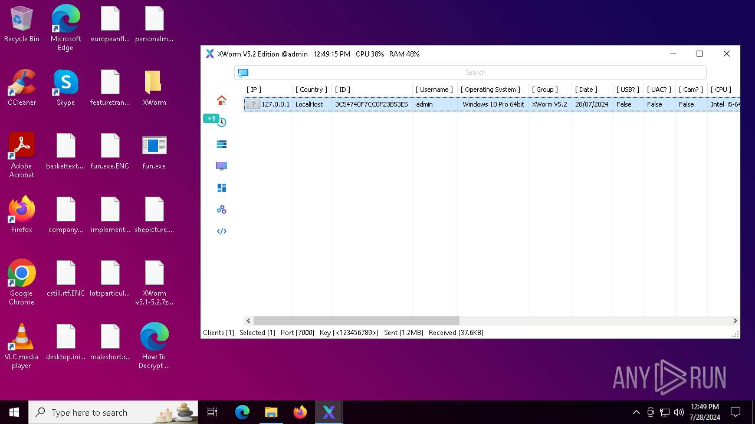The width and height of the screenshot is (755, 424).
Task: Launch Microsoft Edge desktop shortcut
Action: tap(65, 28)
